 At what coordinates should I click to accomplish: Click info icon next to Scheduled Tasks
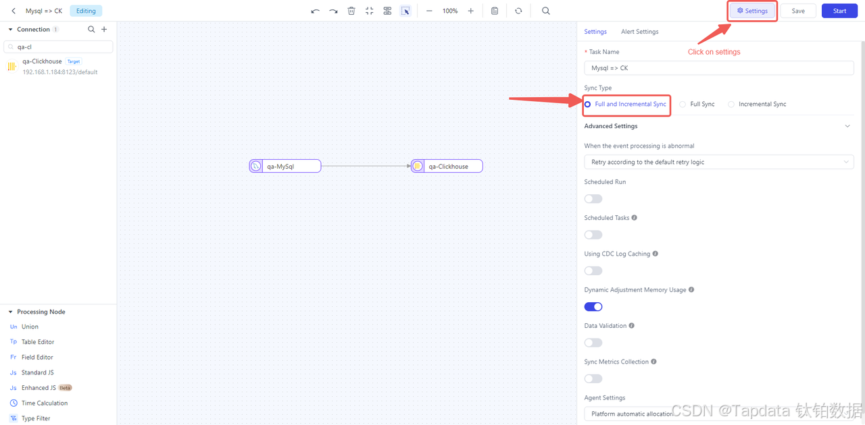click(635, 218)
